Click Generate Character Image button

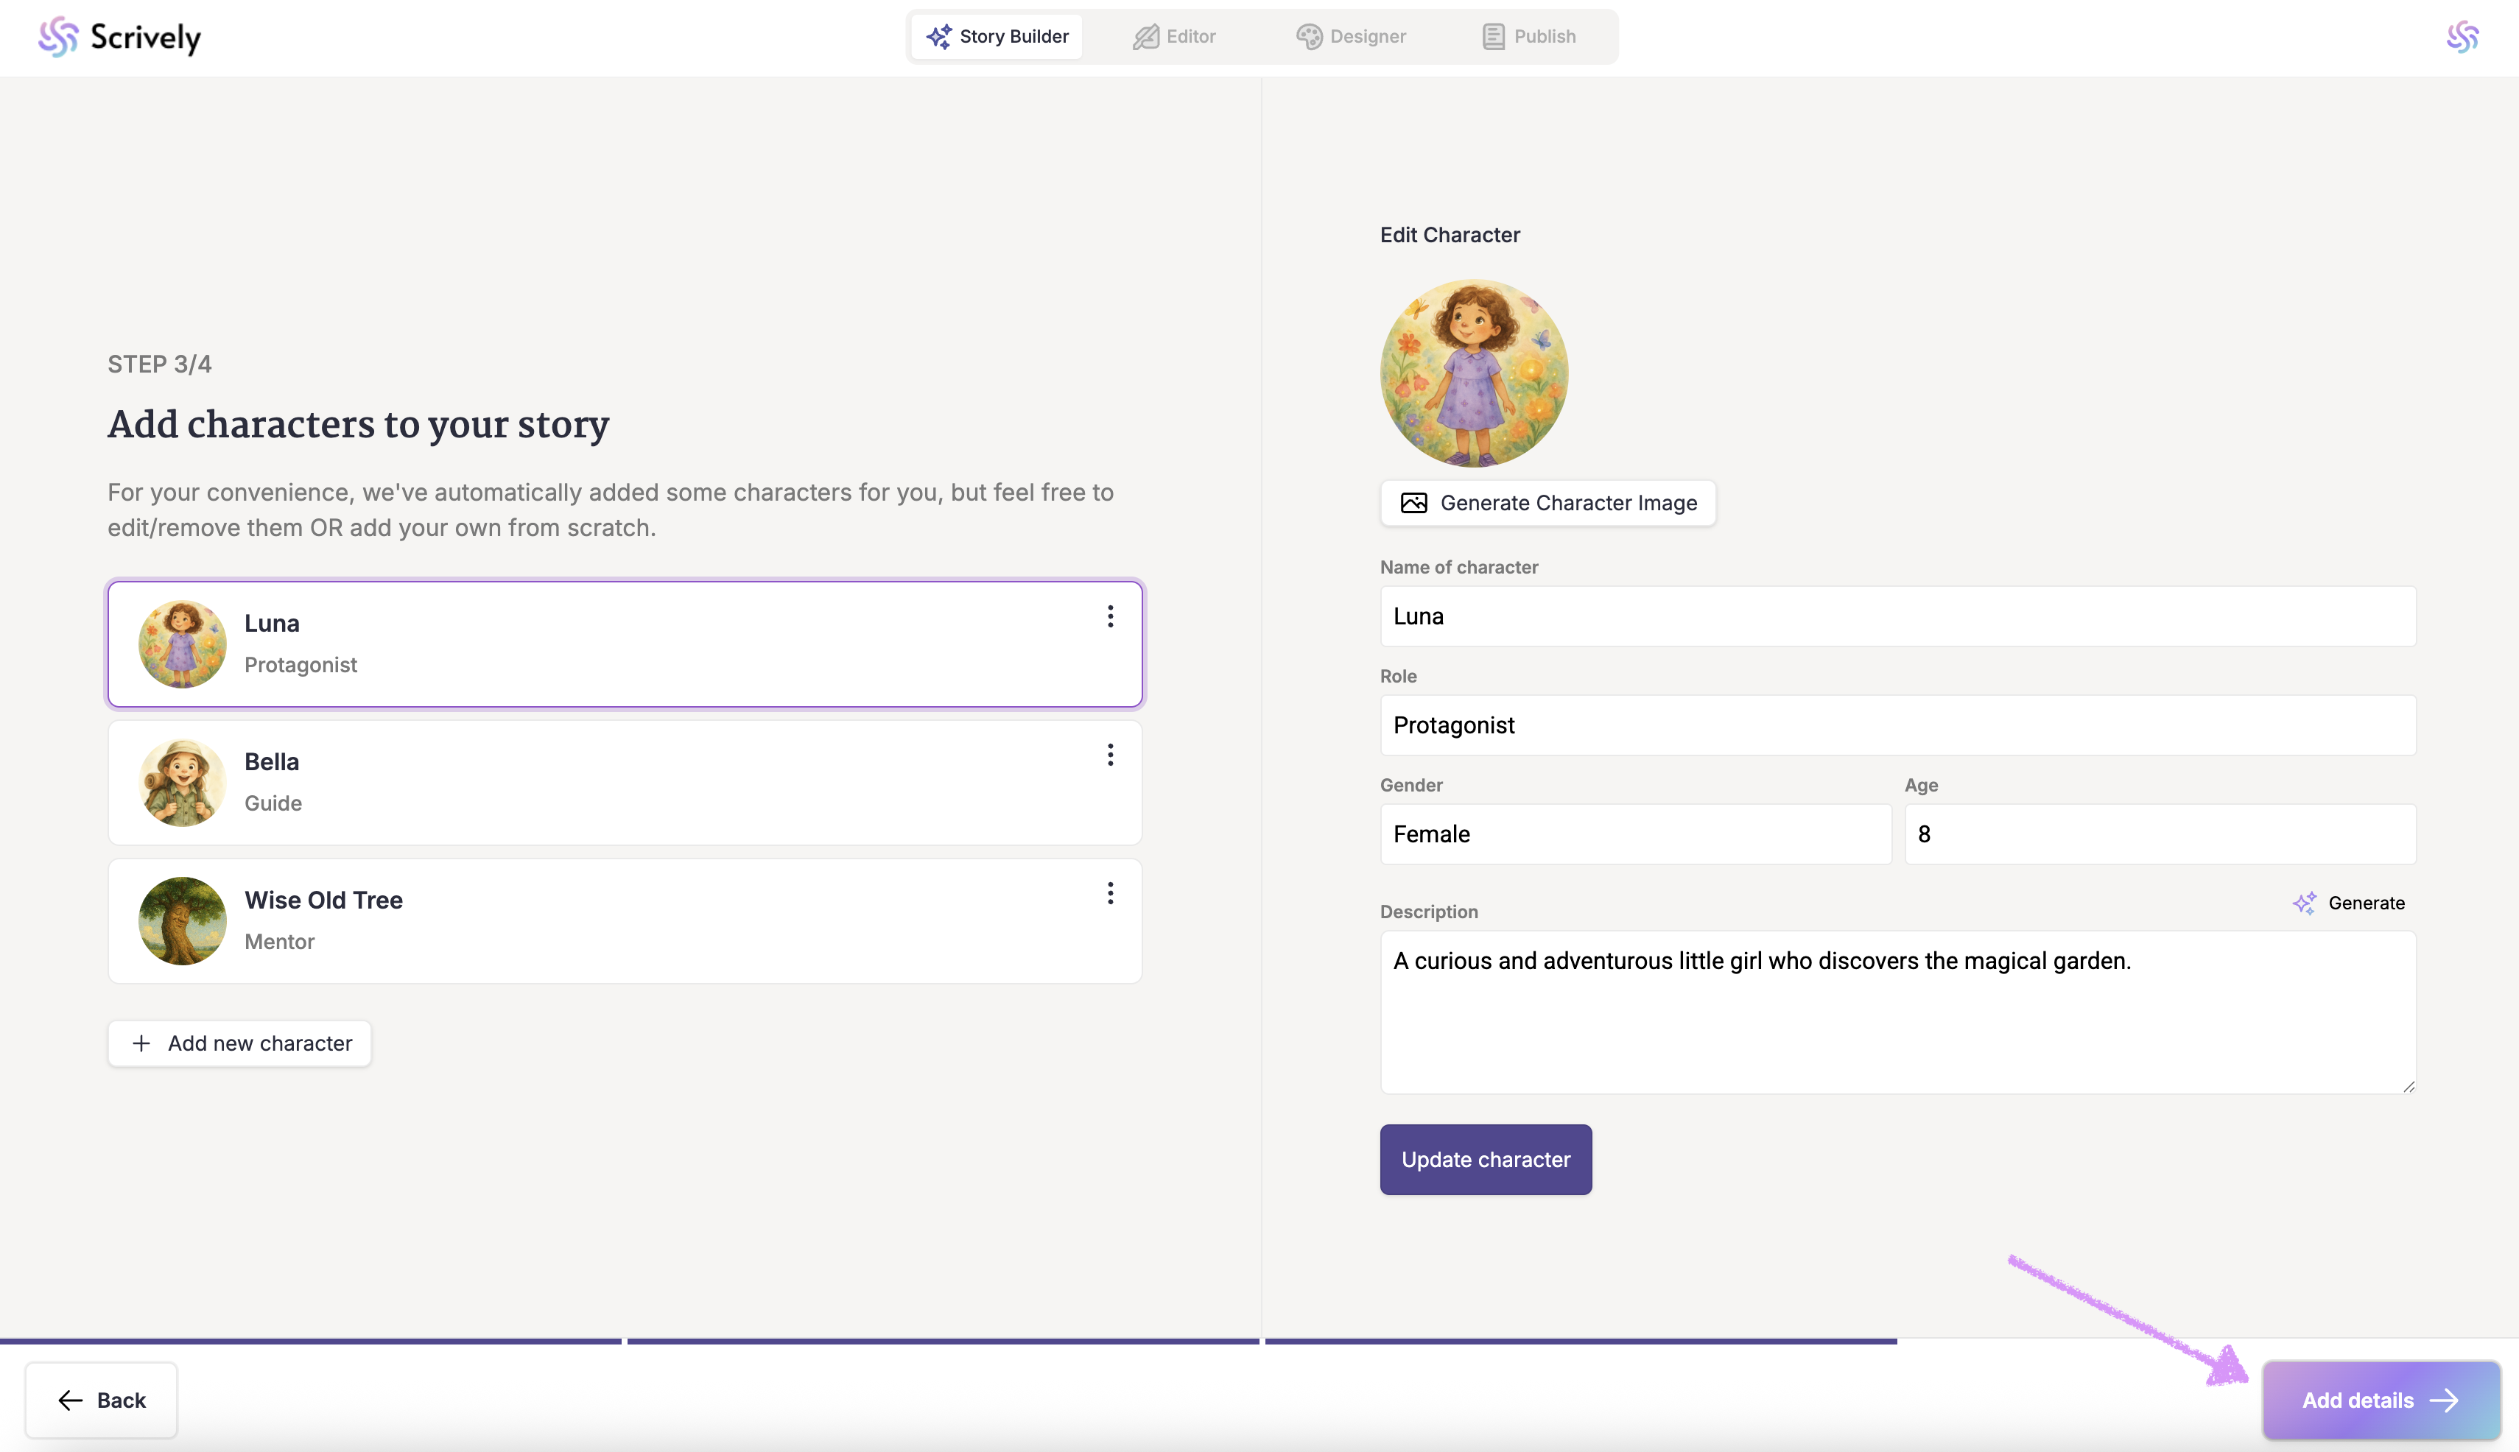(x=1547, y=503)
